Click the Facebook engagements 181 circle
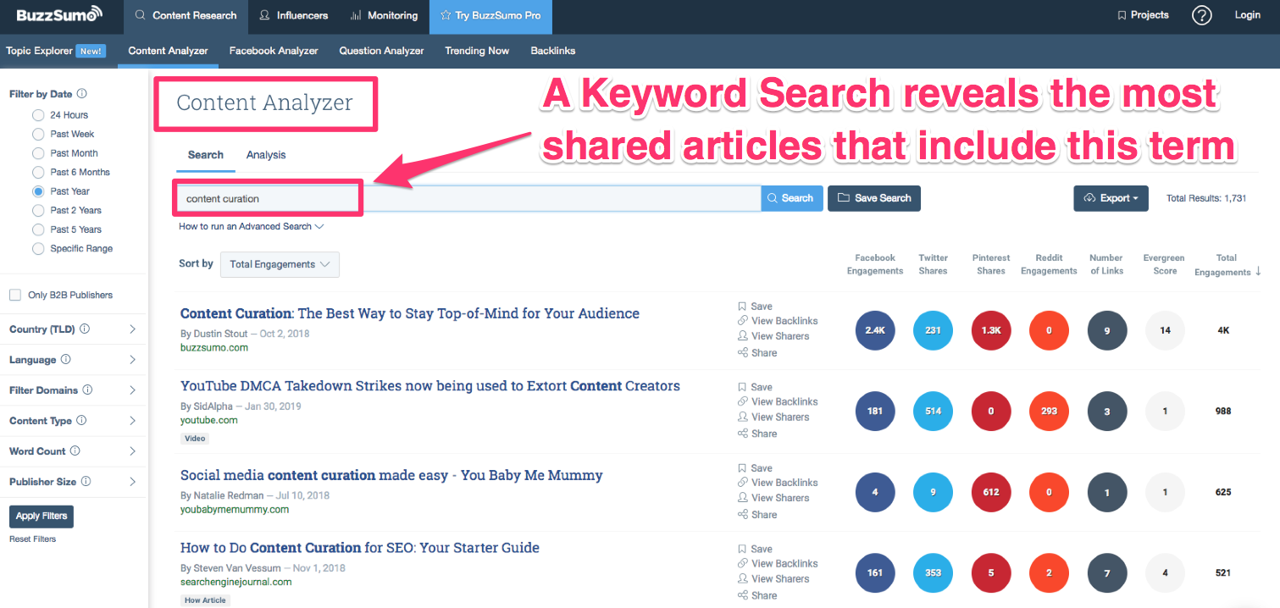 (875, 411)
